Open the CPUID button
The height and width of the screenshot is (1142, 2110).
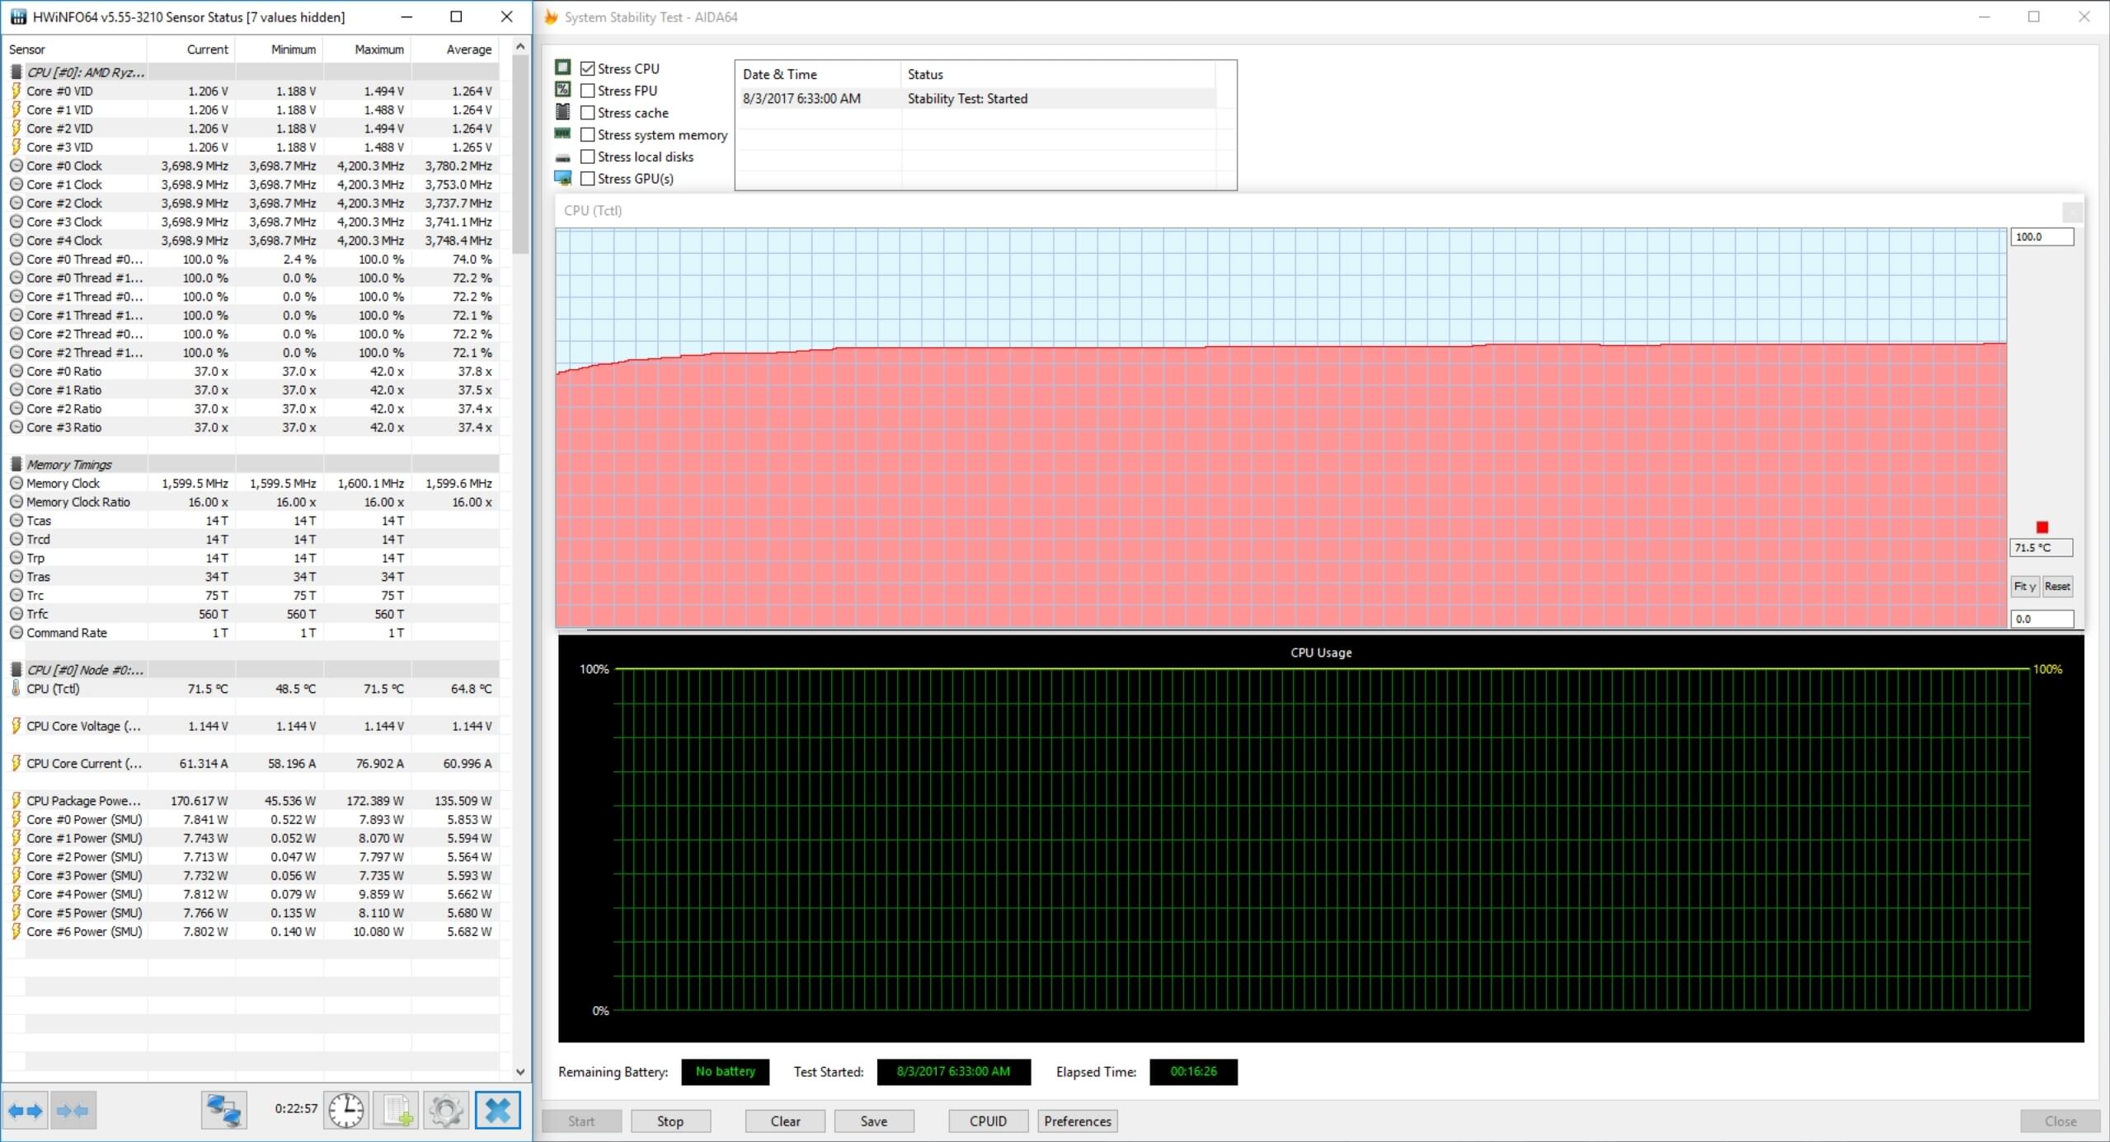pos(988,1121)
